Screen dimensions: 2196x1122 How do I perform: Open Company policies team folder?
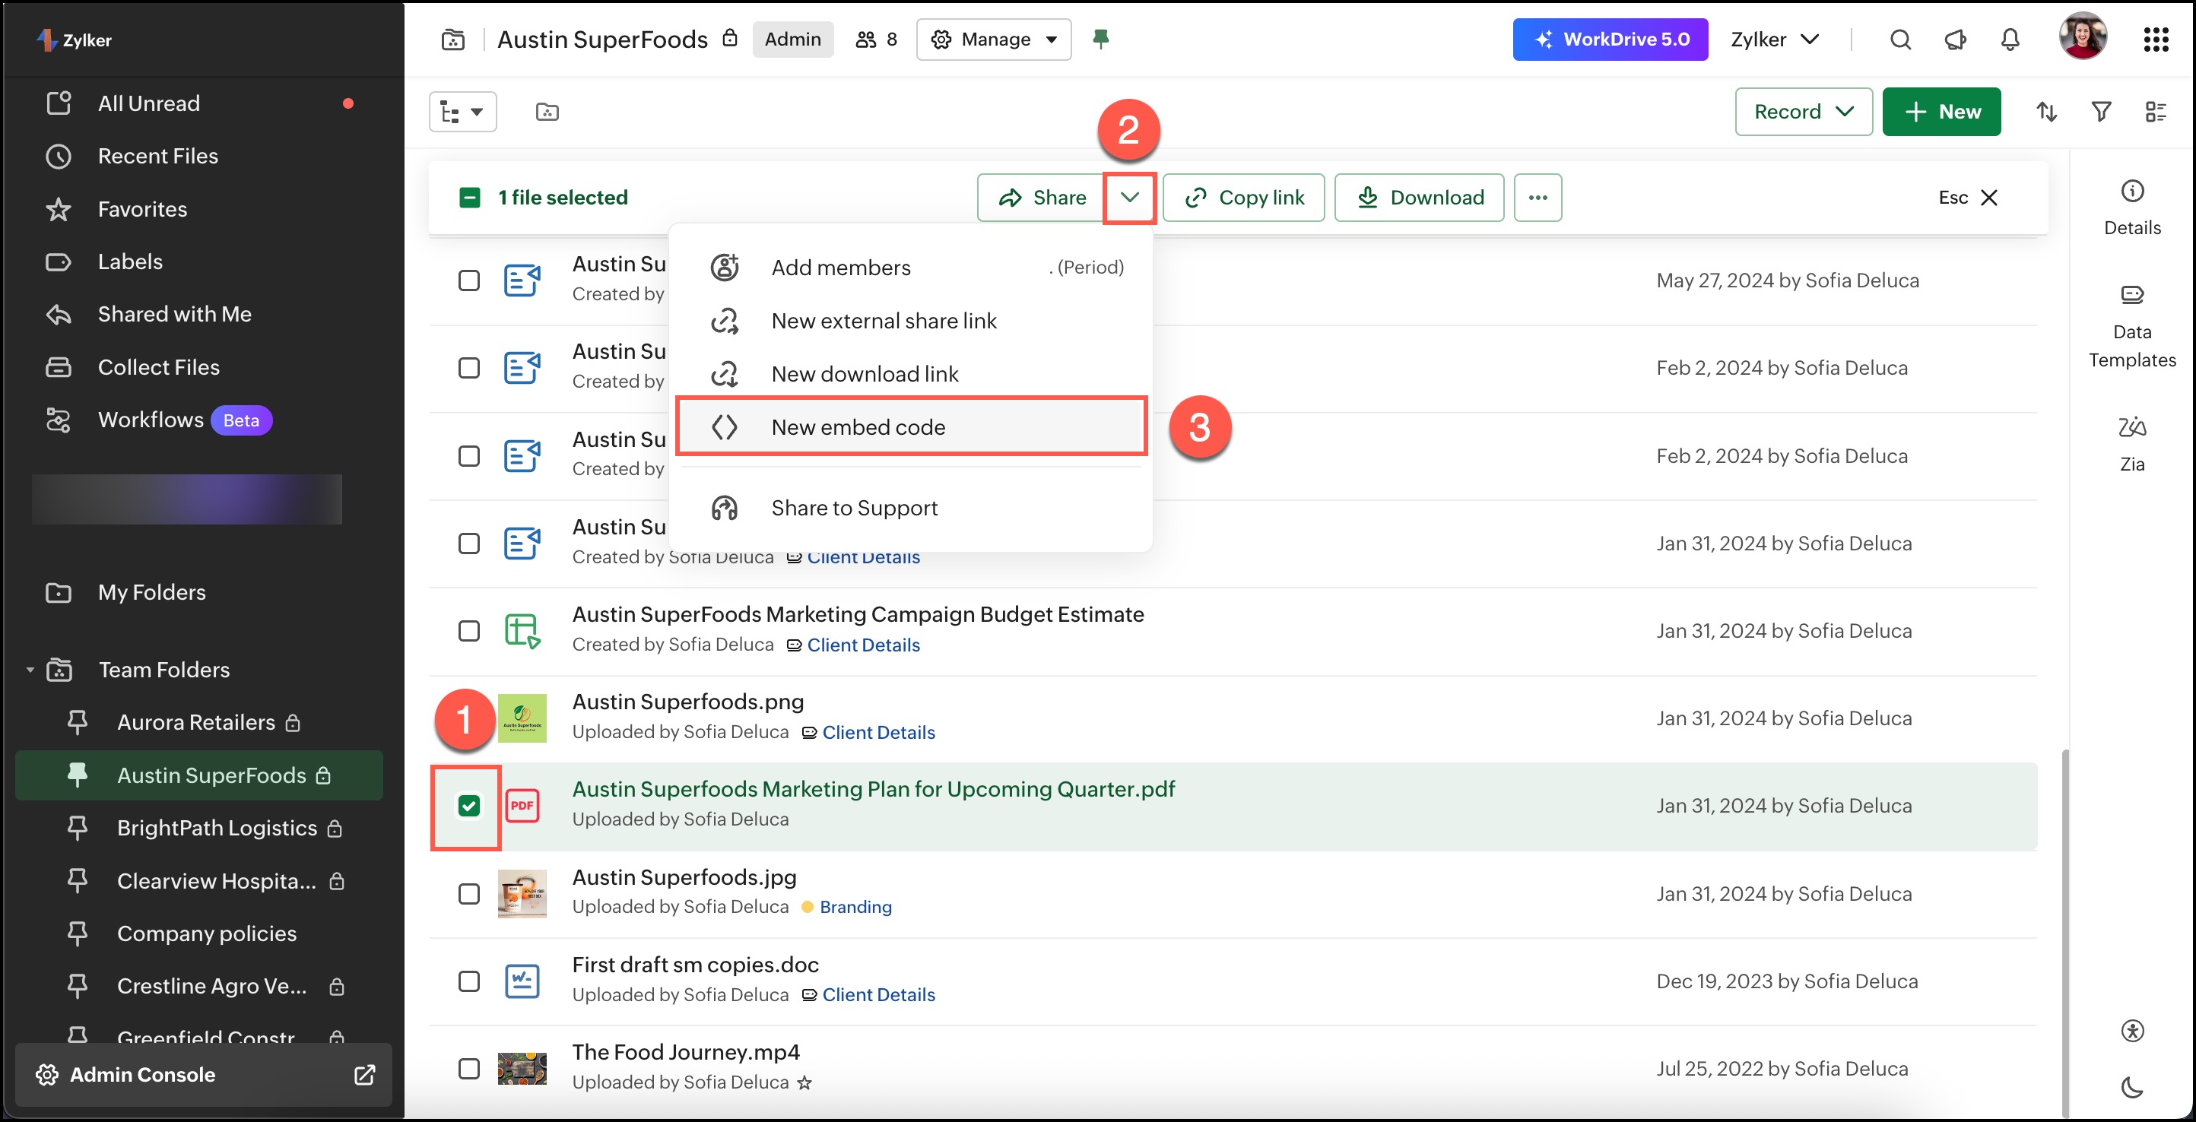click(199, 933)
